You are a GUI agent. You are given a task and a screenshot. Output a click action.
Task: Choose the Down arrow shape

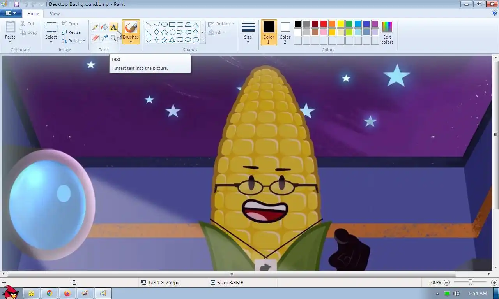[149, 40]
